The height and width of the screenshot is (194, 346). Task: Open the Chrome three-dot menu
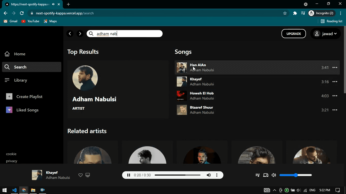click(341, 13)
